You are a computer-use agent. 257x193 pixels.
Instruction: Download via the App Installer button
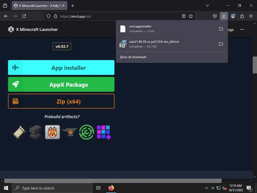(x=61, y=67)
